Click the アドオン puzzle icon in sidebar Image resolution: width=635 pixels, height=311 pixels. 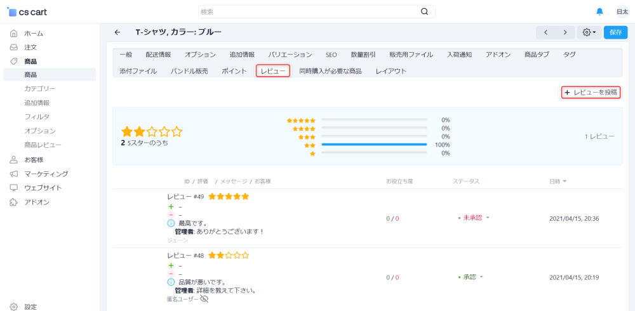[14, 202]
